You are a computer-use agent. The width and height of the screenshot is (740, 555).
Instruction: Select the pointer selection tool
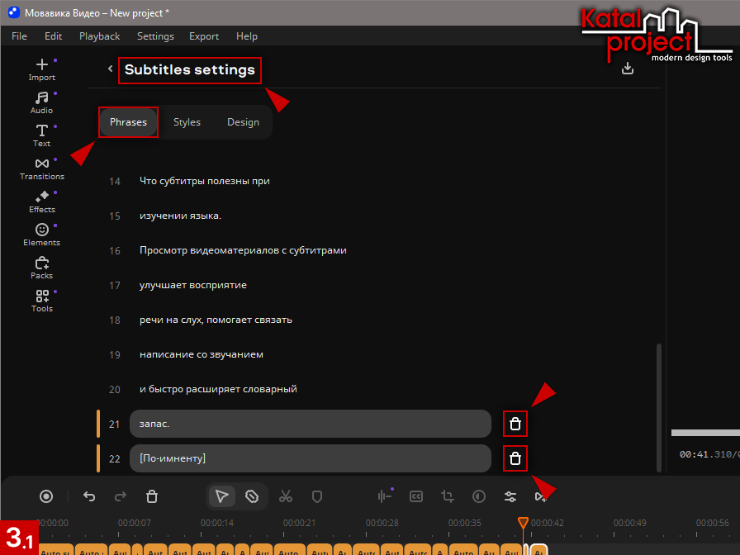[221, 496]
